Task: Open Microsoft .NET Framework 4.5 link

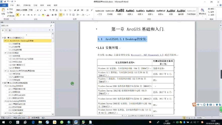Action: pyautogui.click(x=147, y=55)
